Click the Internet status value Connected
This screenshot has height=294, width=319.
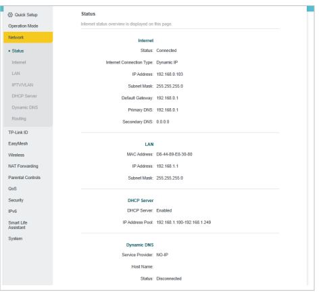(x=166, y=51)
